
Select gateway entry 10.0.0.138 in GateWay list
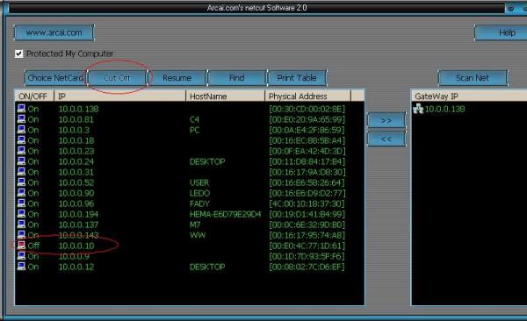click(445, 109)
